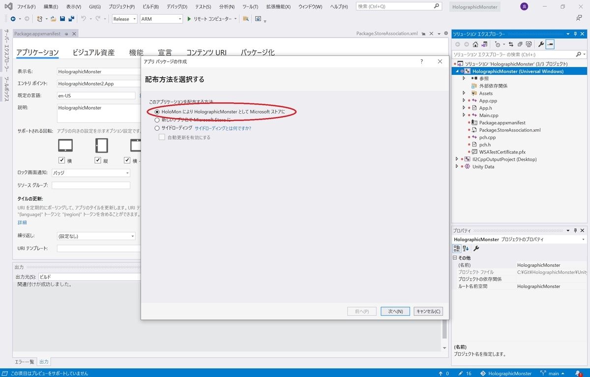Click the 次へ(N) button in dialog
The height and width of the screenshot is (377, 590).
click(x=395, y=311)
